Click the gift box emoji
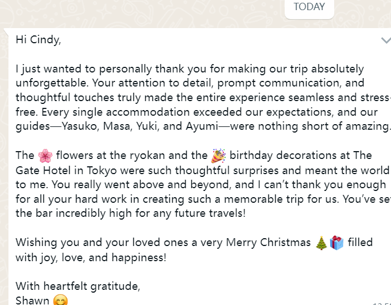 336,243
